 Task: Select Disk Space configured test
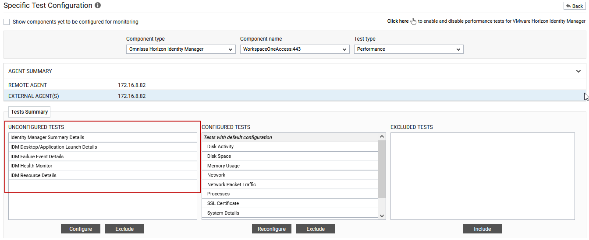point(290,156)
